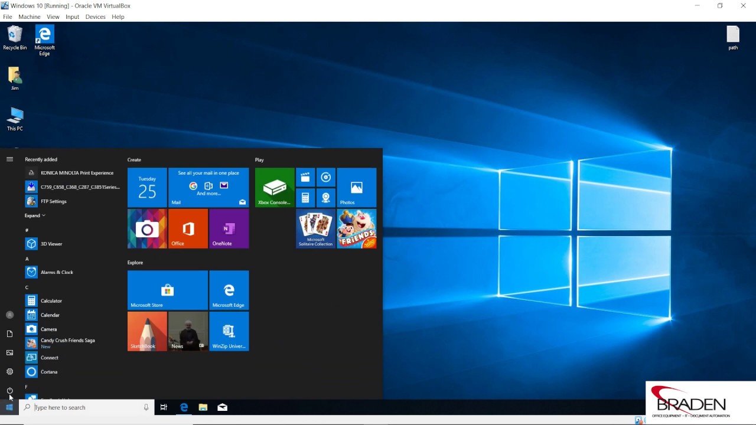Open FTP Settings from recently added

point(71,201)
